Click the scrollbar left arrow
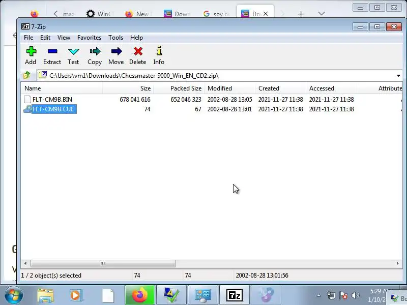This screenshot has width=407, height=305. 25,263
